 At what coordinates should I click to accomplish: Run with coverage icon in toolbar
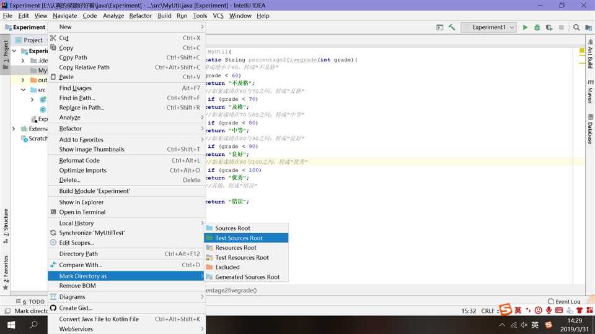[x=549, y=27]
